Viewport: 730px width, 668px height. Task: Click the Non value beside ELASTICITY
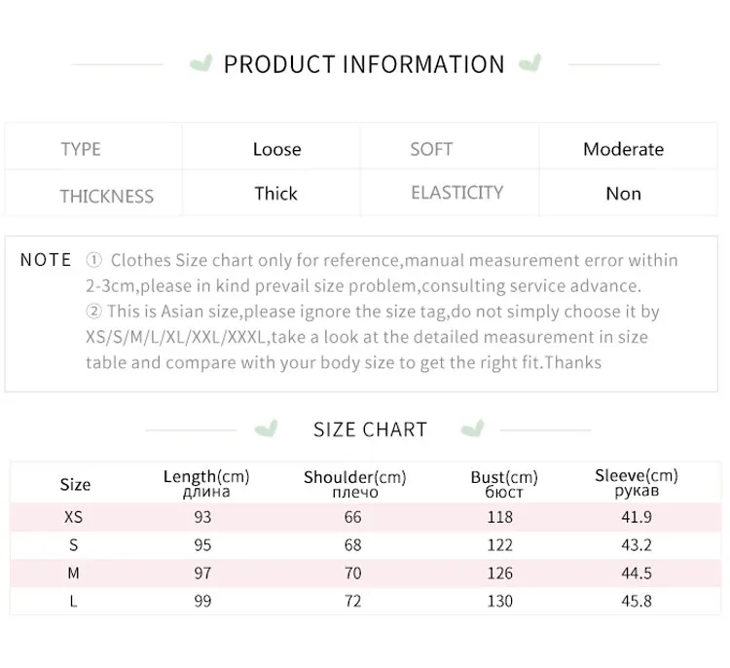(623, 194)
